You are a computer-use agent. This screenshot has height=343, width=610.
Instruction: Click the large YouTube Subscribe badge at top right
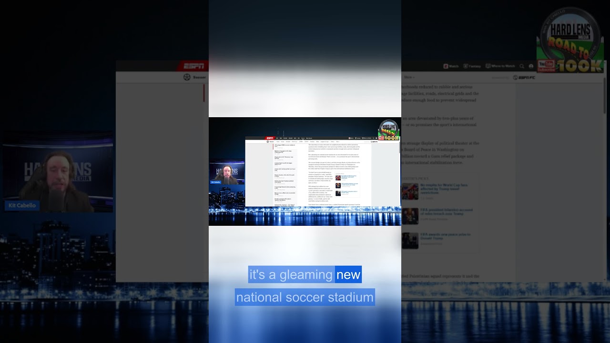click(x=546, y=66)
